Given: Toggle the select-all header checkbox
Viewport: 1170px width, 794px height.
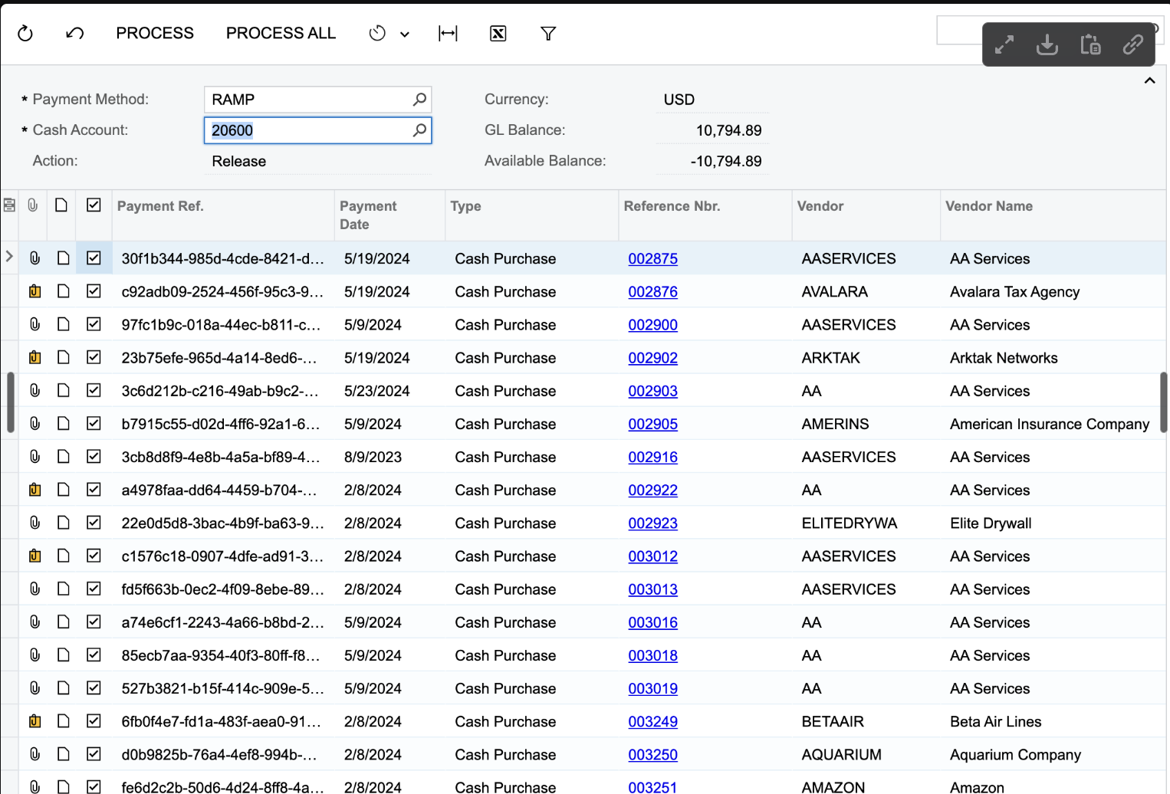Looking at the screenshot, I should click(94, 205).
